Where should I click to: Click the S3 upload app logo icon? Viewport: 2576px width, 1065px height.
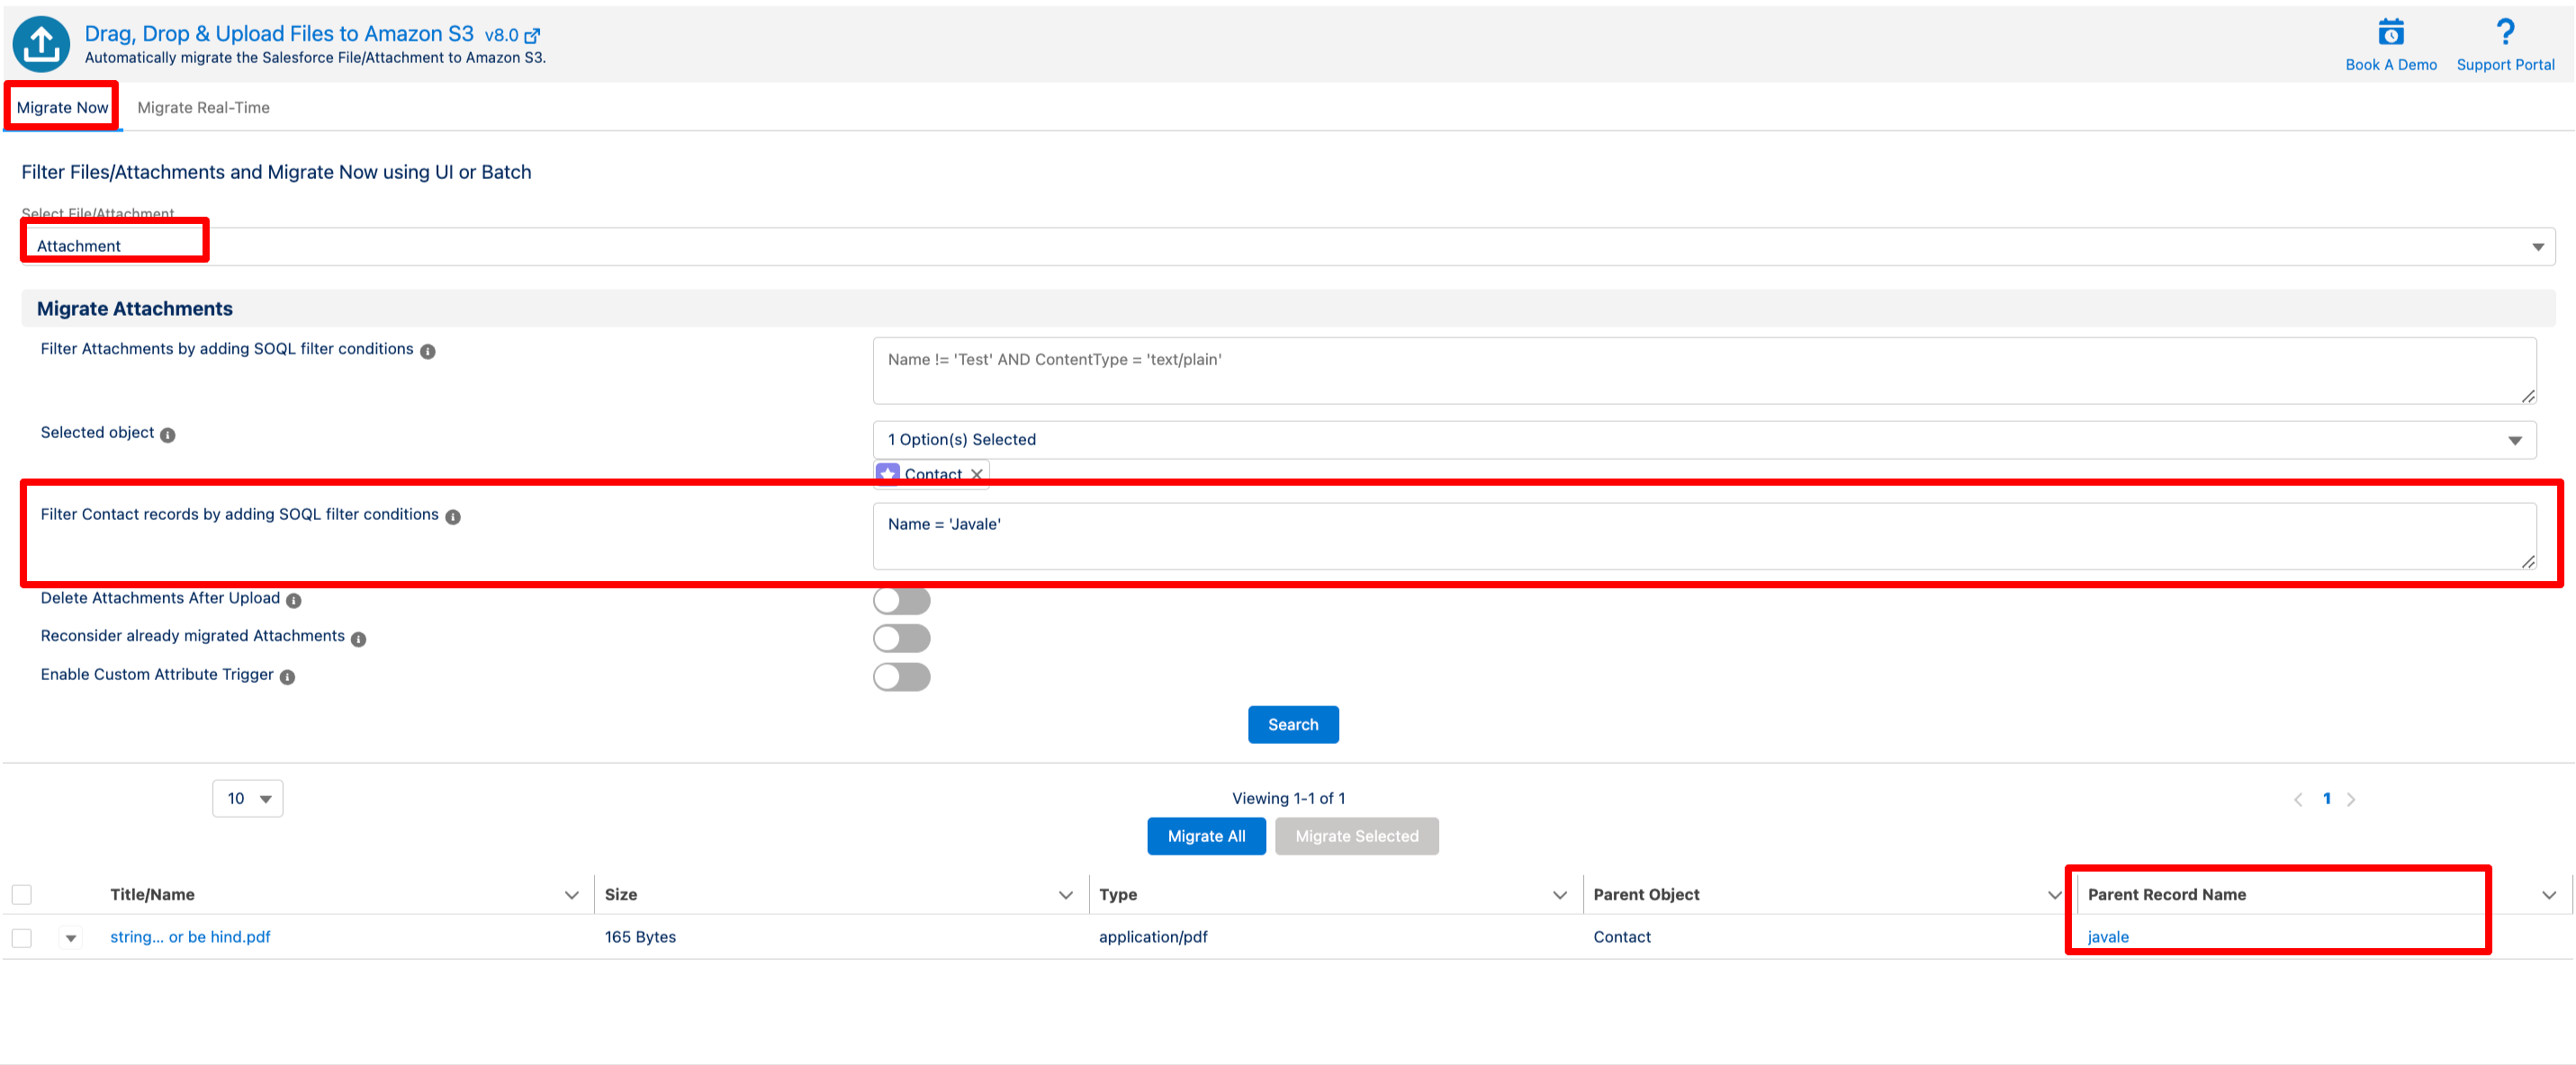(41, 44)
